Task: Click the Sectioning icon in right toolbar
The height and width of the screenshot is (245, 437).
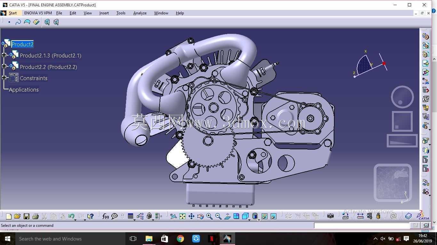Action: point(425,150)
